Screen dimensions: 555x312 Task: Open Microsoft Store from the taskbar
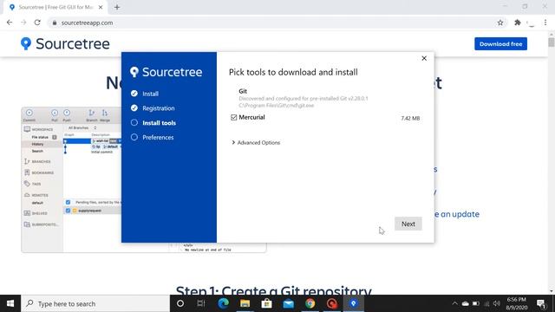coord(266,303)
